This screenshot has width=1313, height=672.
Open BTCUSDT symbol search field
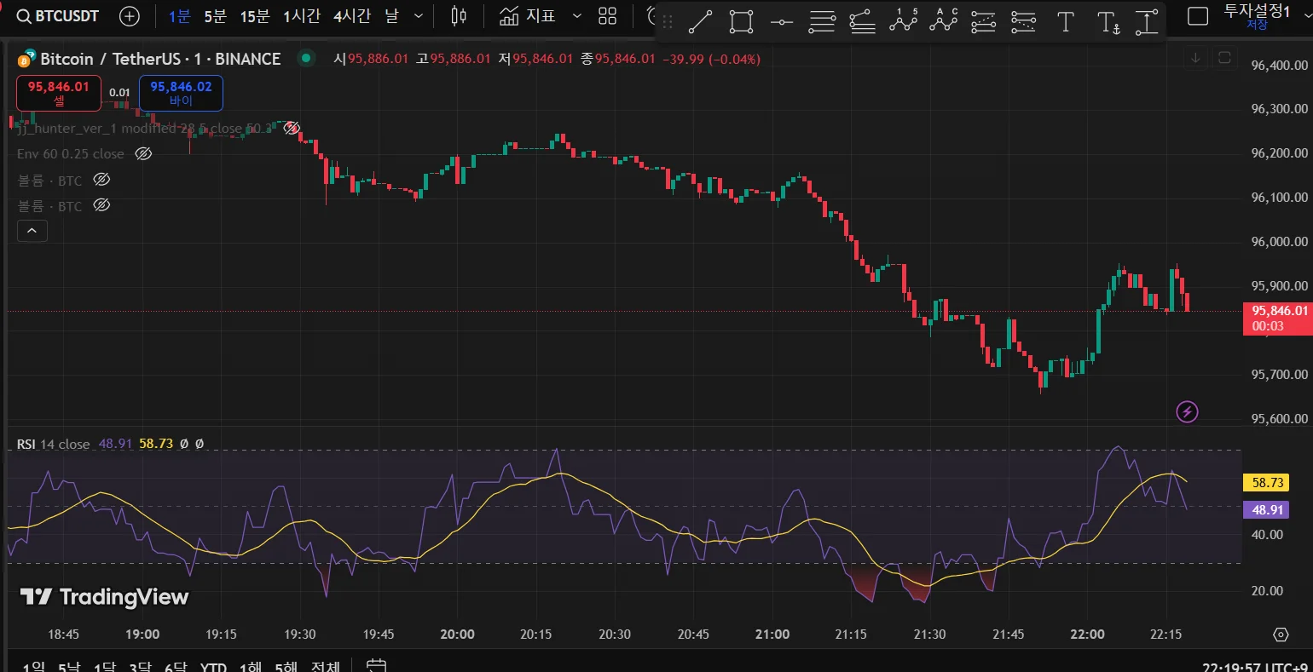coord(58,16)
